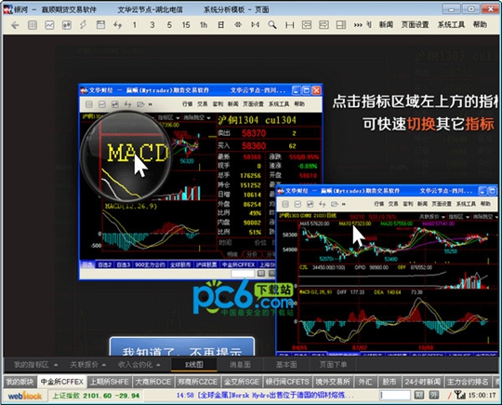502x405 pixels.
Task: Open the time-sharing line chart icon
Action: click(x=49, y=25)
